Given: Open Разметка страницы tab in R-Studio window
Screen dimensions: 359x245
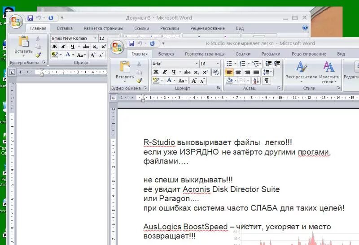Looking at the screenshot, I should 205,54.
